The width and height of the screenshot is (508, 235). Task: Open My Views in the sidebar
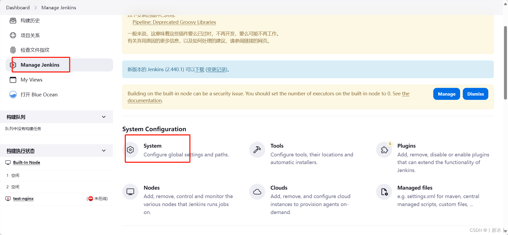(59, 80)
